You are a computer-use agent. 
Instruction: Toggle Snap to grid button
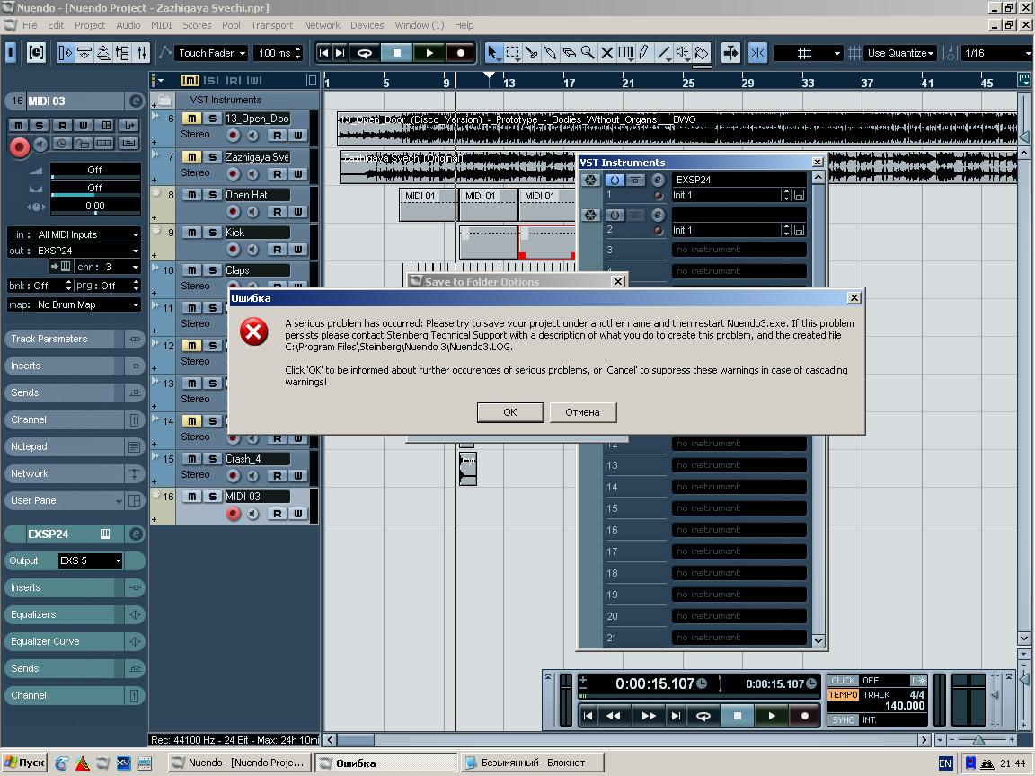click(x=757, y=53)
